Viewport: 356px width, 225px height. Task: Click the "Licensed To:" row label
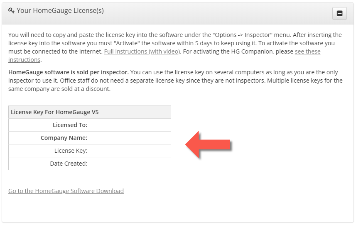(70, 125)
